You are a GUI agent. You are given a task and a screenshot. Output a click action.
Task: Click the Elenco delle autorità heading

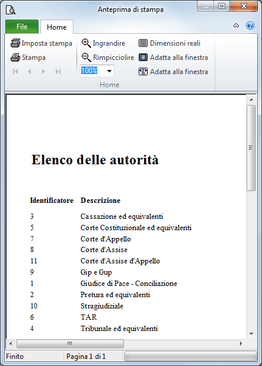click(x=95, y=160)
